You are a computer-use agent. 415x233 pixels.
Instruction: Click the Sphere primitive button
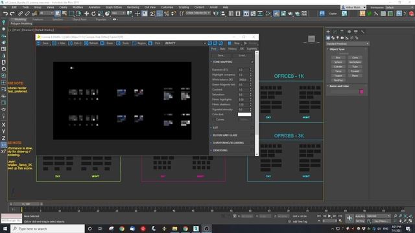pos(338,62)
